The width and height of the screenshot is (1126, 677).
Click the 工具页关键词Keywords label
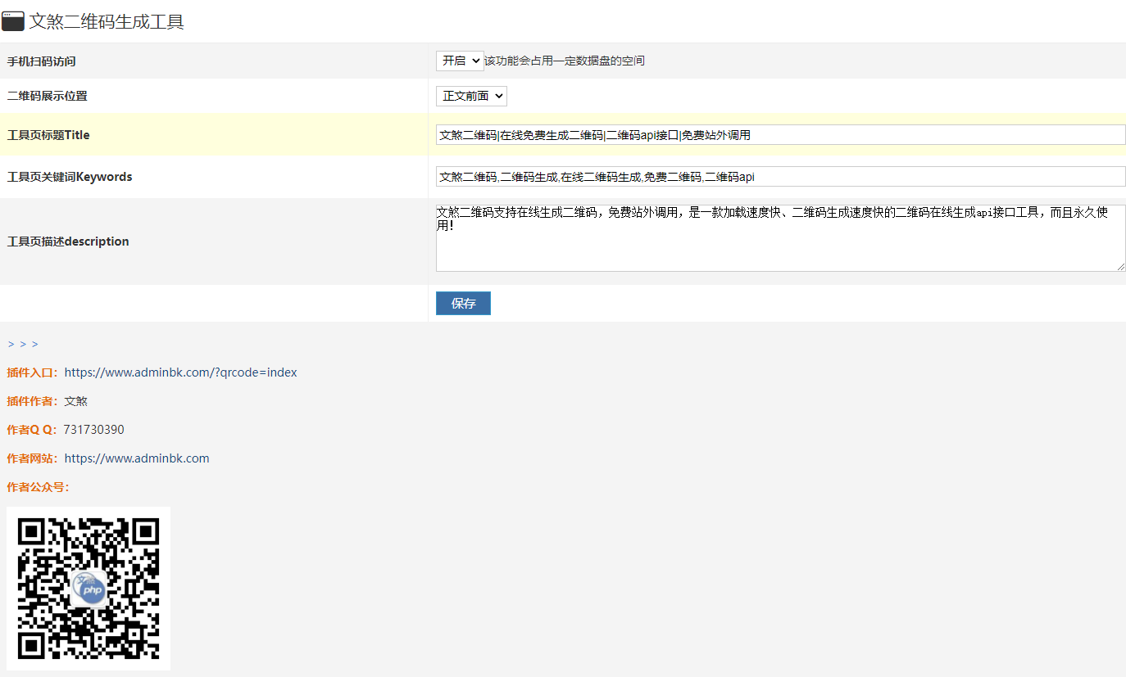70,177
